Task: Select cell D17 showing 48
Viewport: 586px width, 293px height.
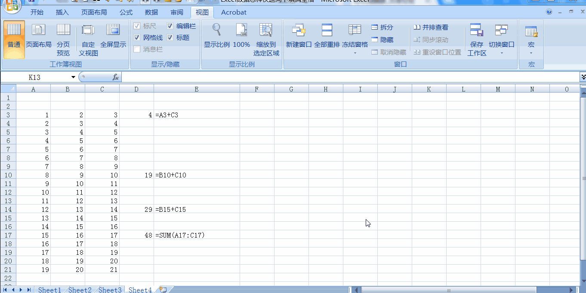Action: pyautogui.click(x=136, y=235)
